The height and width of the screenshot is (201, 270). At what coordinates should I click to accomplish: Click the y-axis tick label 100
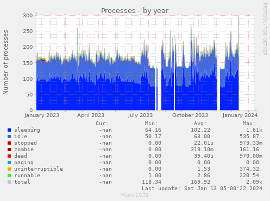28,79
